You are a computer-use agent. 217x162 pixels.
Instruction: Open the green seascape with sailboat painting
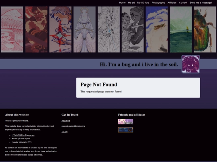point(181,29)
